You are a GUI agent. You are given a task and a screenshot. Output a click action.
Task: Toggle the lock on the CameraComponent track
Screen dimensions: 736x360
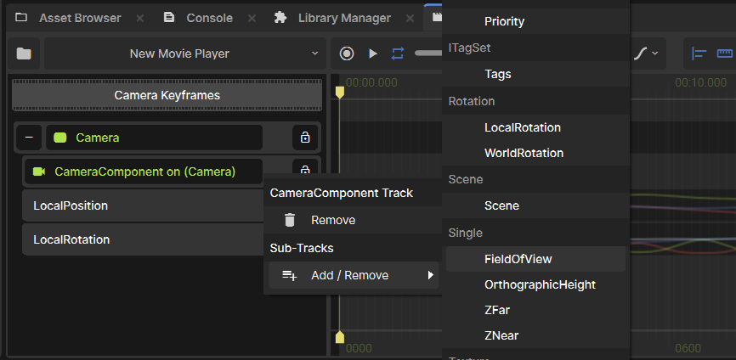305,169
